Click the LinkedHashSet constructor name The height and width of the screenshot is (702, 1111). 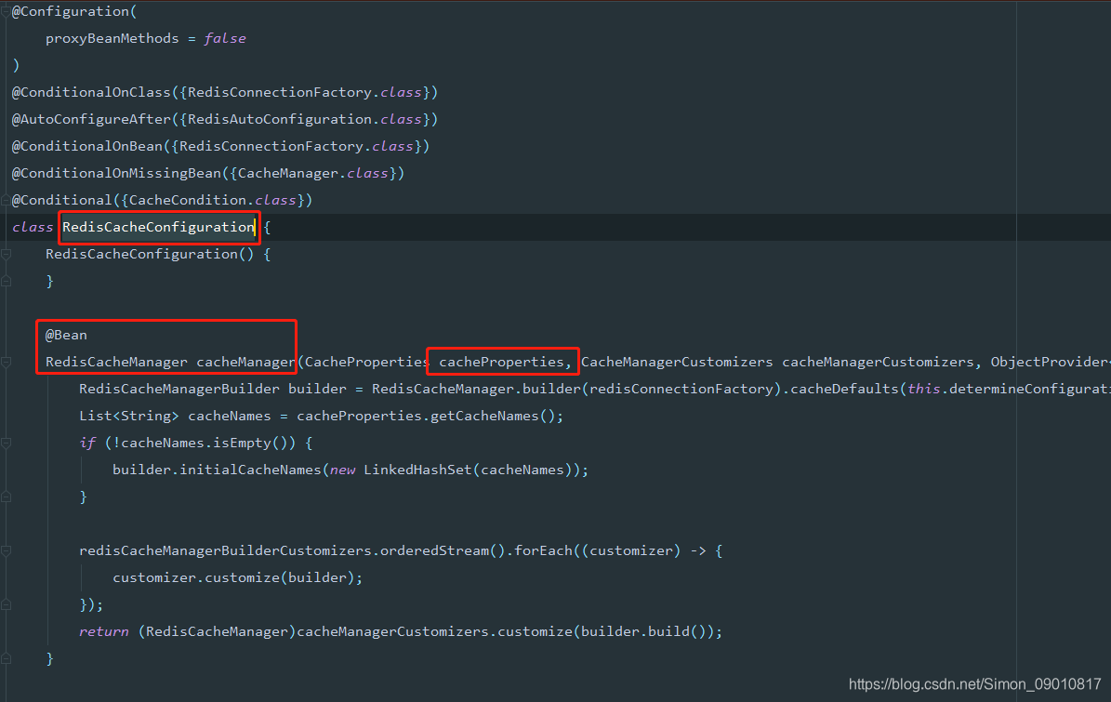tap(417, 470)
